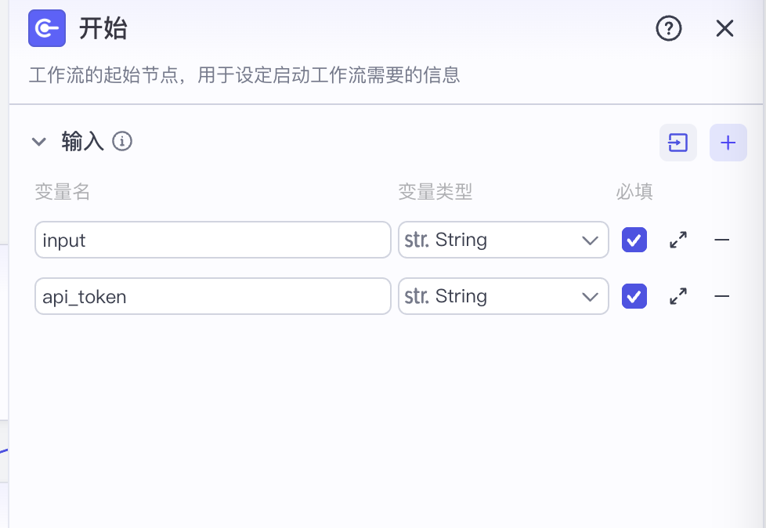
Task: Close the 开始 settings panel
Action: pos(724,28)
